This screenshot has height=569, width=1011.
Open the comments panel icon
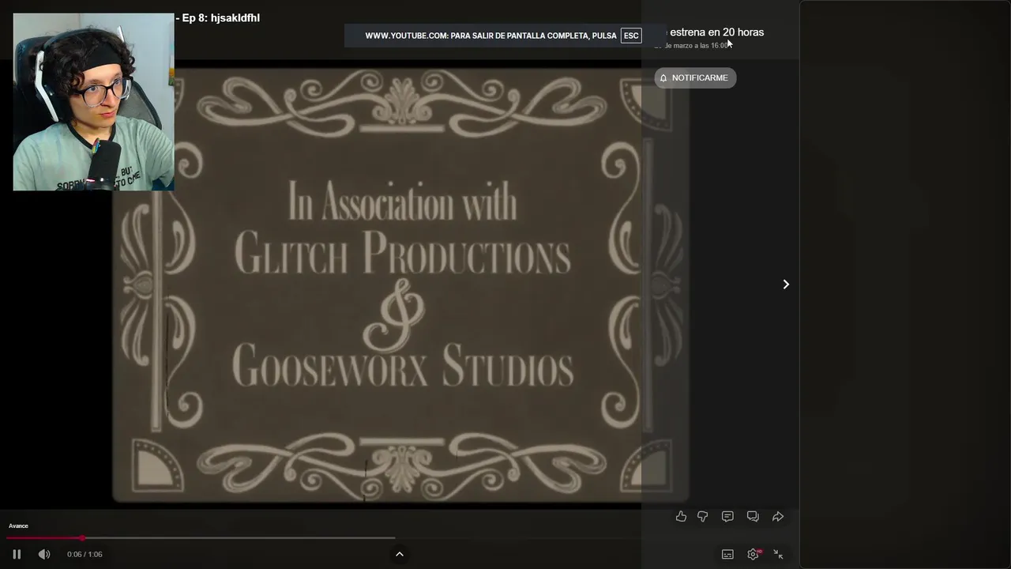click(x=727, y=516)
